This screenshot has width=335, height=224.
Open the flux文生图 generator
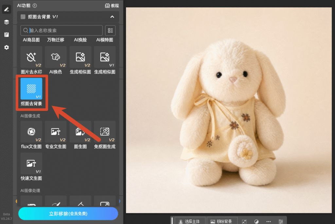(31, 135)
